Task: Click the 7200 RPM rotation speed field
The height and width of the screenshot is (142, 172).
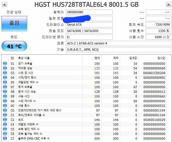Action: 158,25
